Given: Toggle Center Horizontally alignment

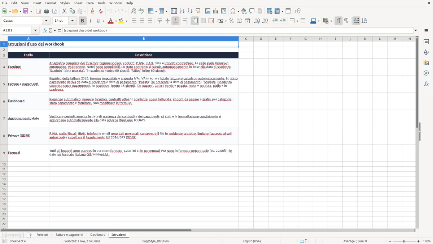Looking at the screenshot, I should 142,21.
